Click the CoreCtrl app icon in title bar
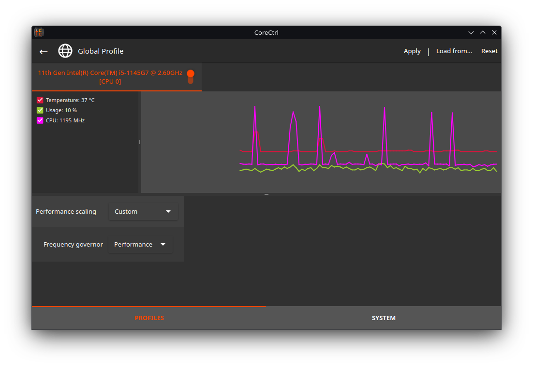Screen dimensions: 533x367 [39, 32]
